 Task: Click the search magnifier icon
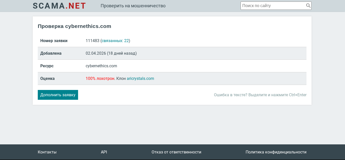tap(308, 5)
